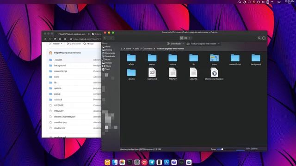Screen dimensions: 296x166
Task: Open the branches link on GitHub
Action: [x=74, y=44]
